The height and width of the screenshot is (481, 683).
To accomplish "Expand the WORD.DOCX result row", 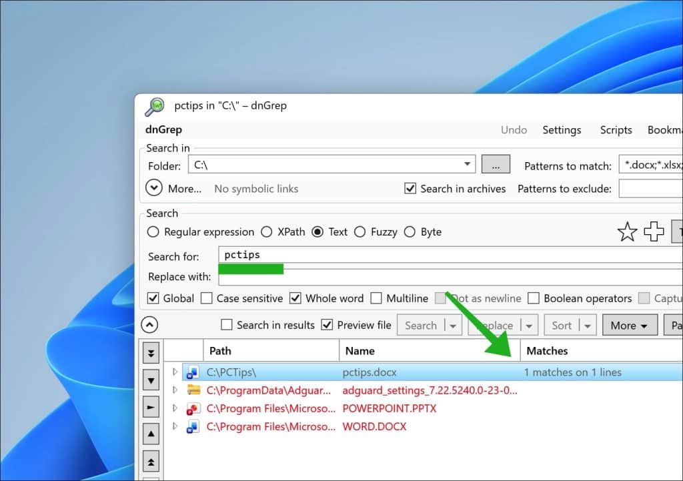I will pos(175,426).
